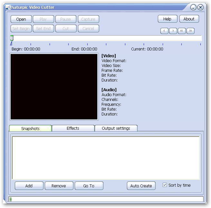Screen dimensions: 211x208
Task: Click the Remove snapshot button
Action: coord(59,186)
